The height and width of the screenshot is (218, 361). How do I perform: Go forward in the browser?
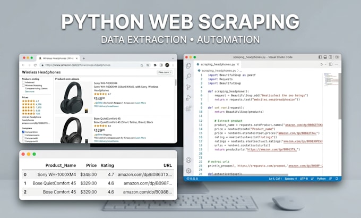coord(29,65)
